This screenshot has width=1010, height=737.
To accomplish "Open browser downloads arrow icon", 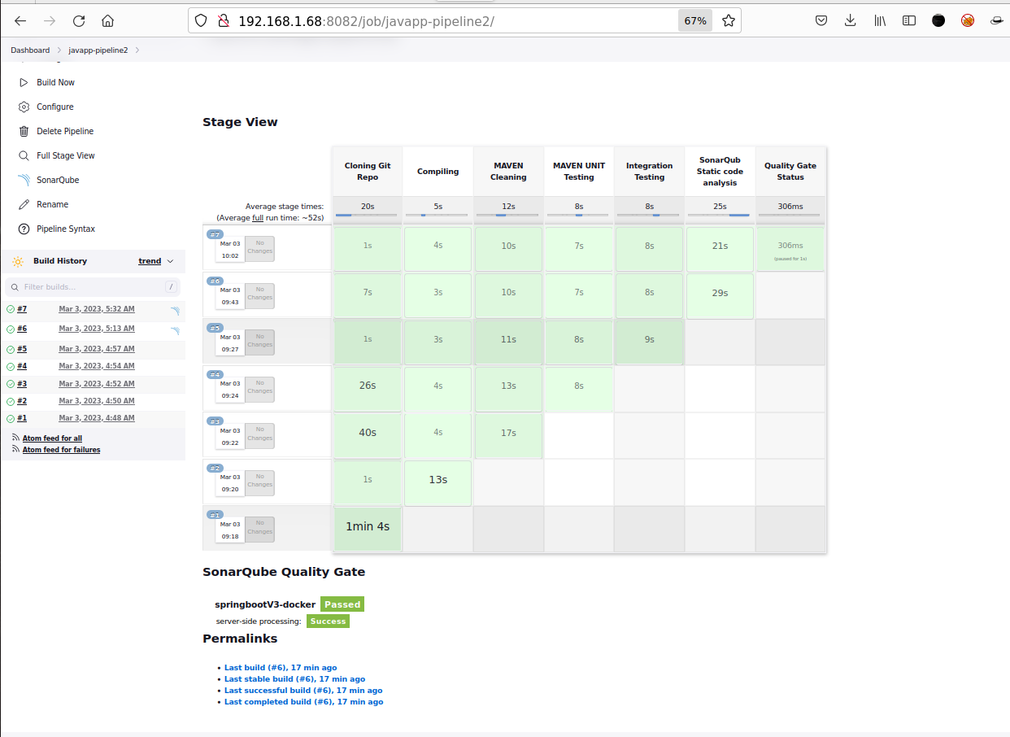I will click(x=851, y=21).
